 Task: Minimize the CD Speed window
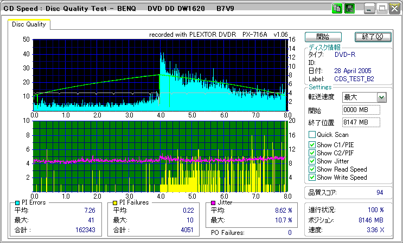pyautogui.click(x=369, y=8)
